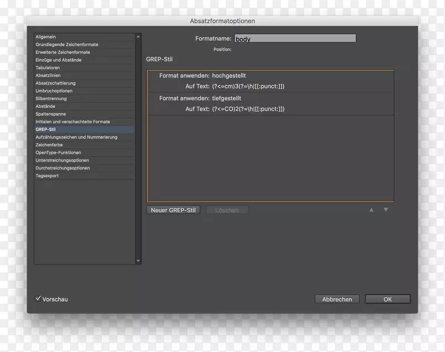Move GREP style up with arrow icon

pyautogui.click(x=372, y=210)
